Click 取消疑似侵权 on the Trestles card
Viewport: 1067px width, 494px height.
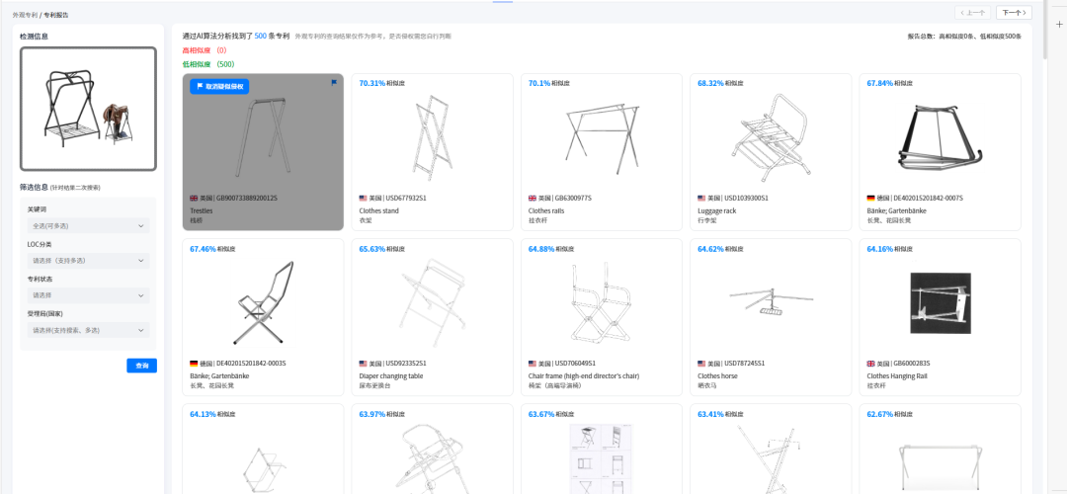pyautogui.click(x=219, y=86)
